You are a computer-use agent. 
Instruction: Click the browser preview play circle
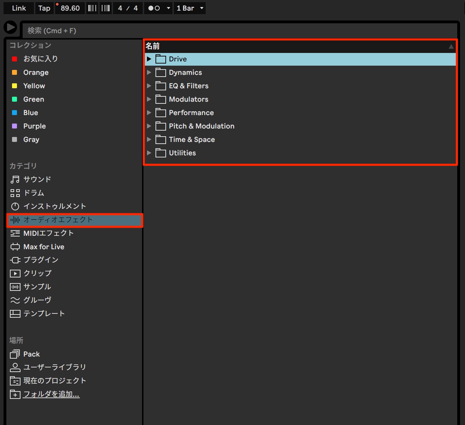pos(11,27)
